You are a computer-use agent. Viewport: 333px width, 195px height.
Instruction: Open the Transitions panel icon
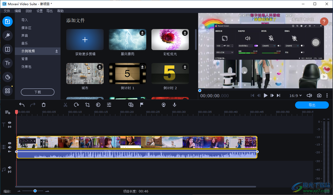[7, 49]
